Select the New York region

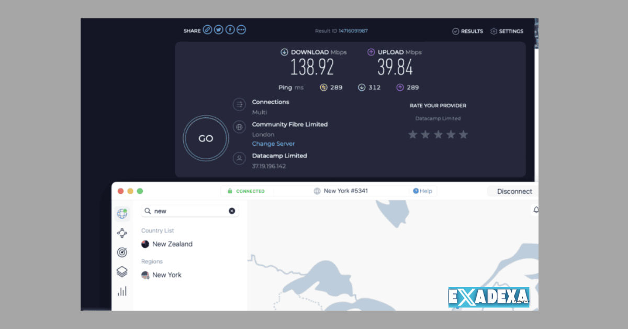[166, 275]
